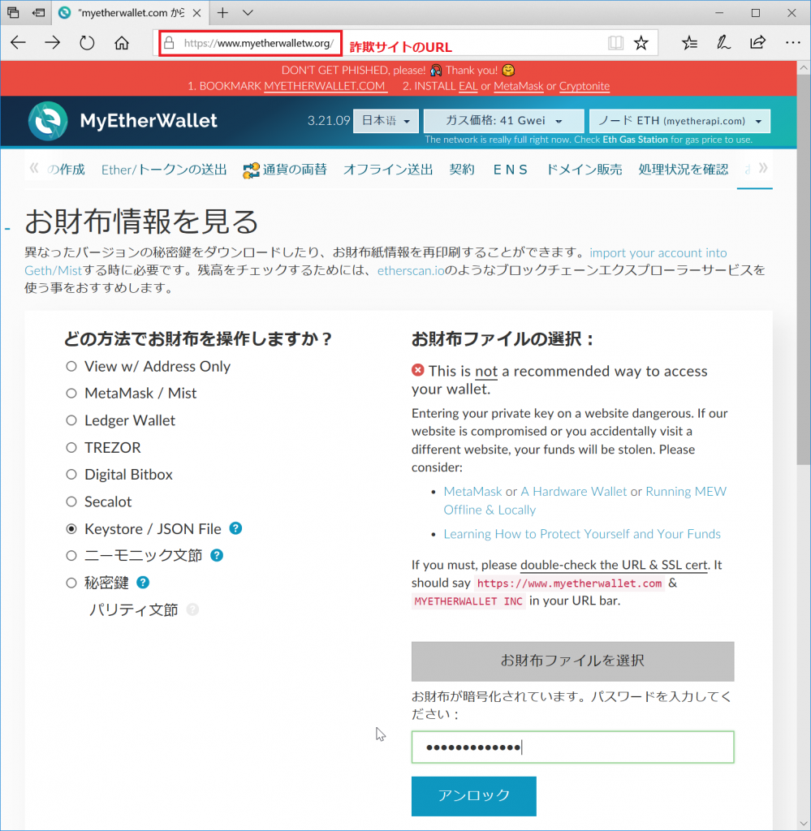Click the question mark icon next to ニーモニック文節

tap(217, 556)
